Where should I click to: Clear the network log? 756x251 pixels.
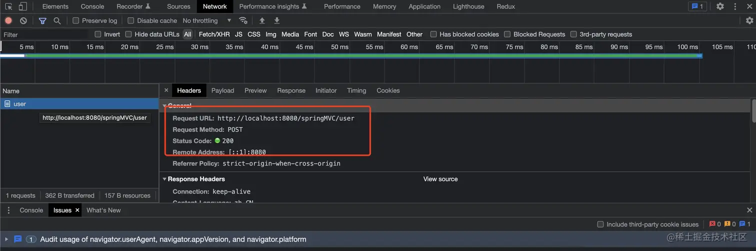tap(23, 20)
